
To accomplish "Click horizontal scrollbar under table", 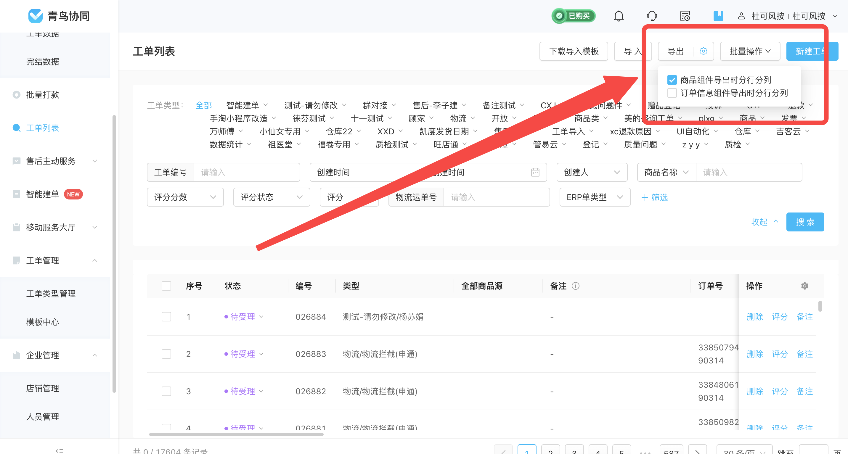I will tap(236, 434).
